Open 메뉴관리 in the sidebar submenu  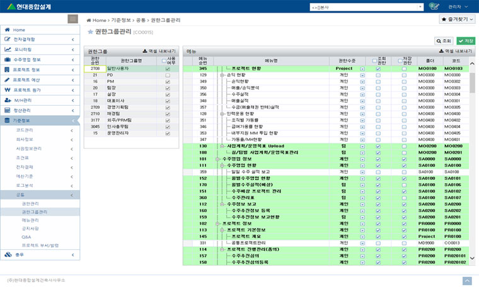(30, 220)
